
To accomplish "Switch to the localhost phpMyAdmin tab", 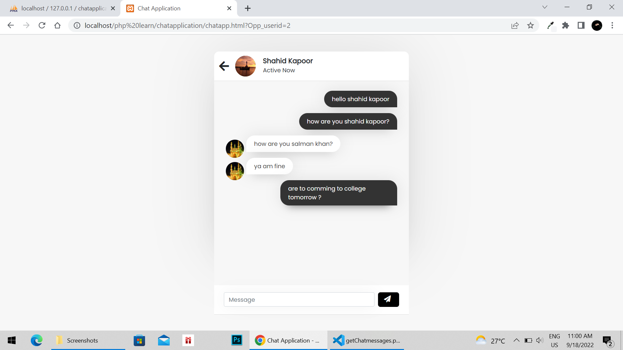I will (60, 8).
